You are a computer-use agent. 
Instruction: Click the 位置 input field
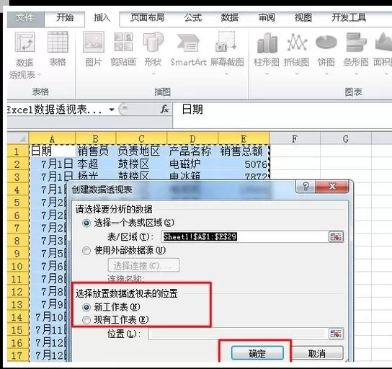point(239,334)
